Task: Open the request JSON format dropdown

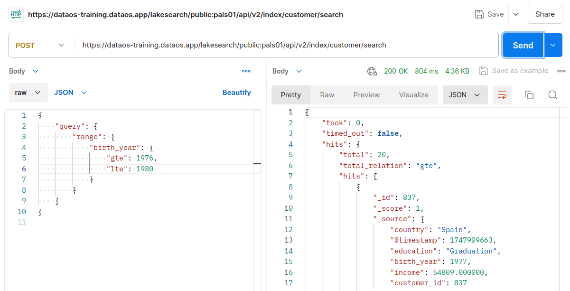Action: [x=70, y=93]
